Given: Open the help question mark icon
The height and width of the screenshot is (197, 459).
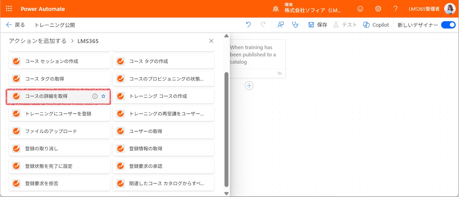Looking at the screenshot, I should pyautogui.click(x=396, y=9).
